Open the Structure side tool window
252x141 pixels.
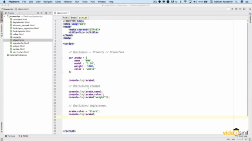pyautogui.click(x=2, y=31)
